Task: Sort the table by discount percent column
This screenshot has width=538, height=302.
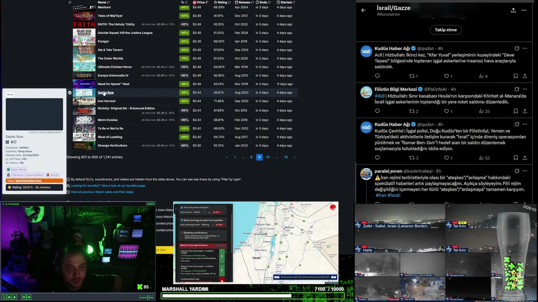Action: (184, 2)
